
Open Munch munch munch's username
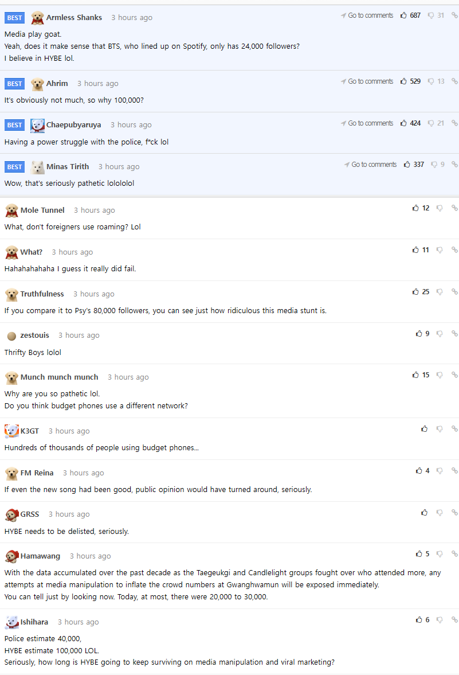(x=60, y=377)
